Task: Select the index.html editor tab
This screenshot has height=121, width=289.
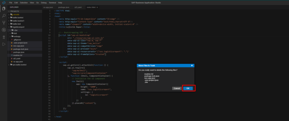Action: (91, 7)
